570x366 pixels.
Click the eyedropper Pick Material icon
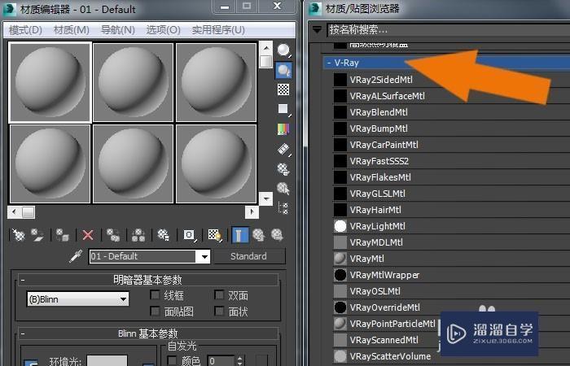(x=76, y=256)
